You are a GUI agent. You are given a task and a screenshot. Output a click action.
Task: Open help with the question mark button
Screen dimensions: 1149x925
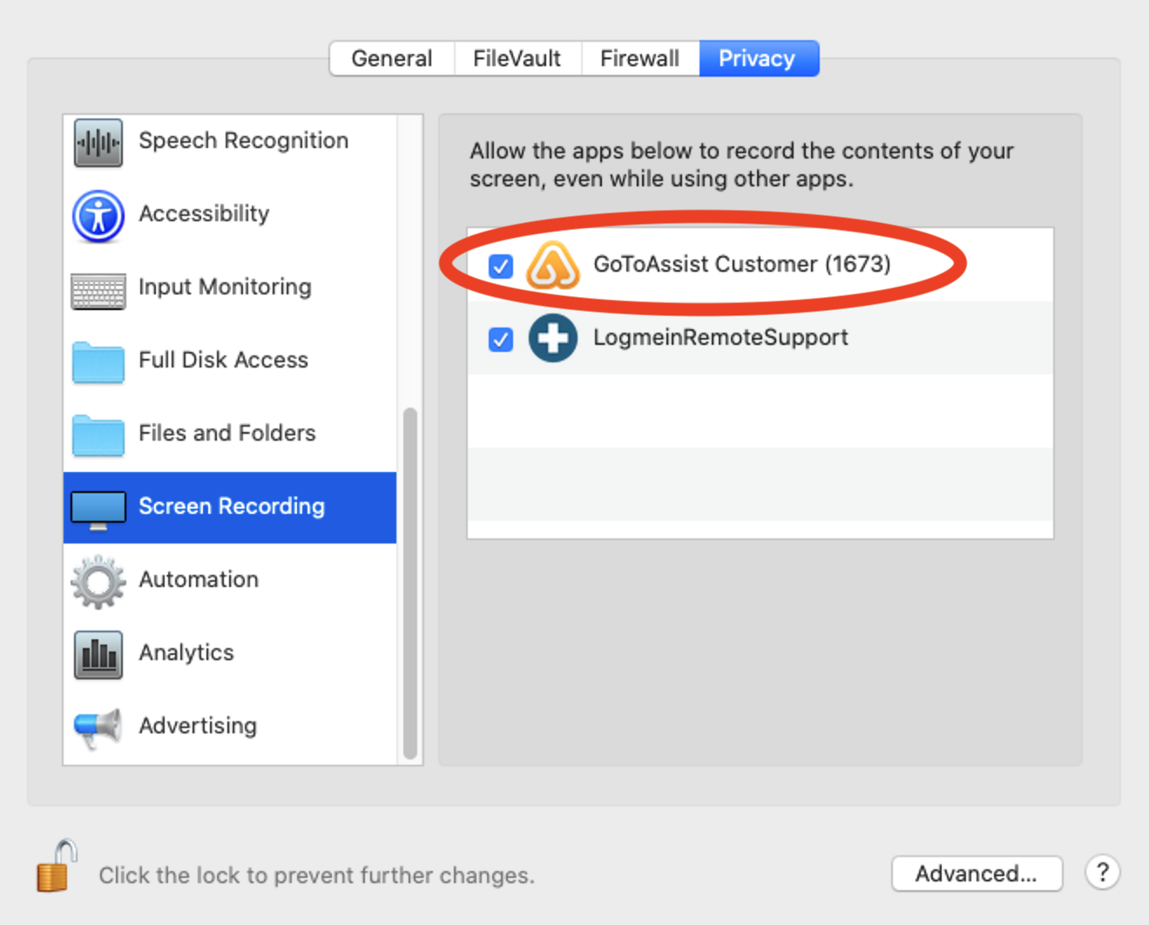(1102, 872)
